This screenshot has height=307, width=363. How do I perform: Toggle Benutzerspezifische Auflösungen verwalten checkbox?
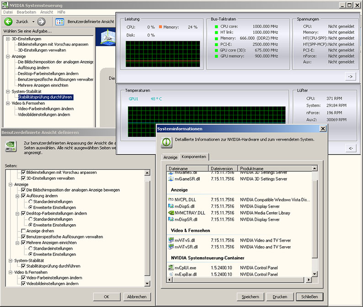[23, 237]
